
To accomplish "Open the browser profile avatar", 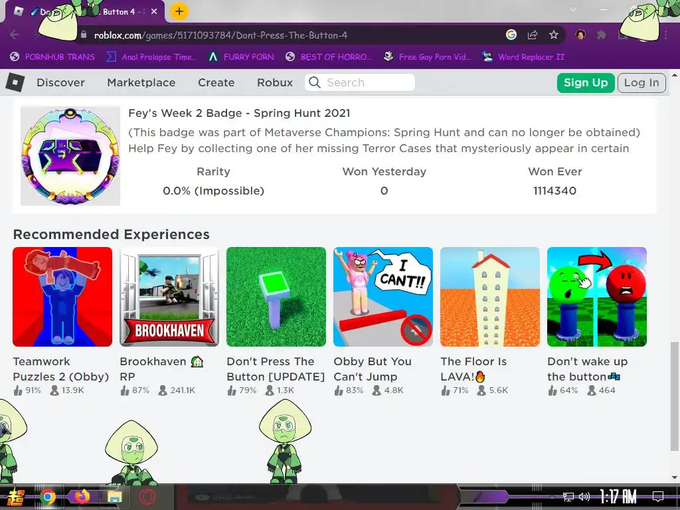I will click(580, 35).
